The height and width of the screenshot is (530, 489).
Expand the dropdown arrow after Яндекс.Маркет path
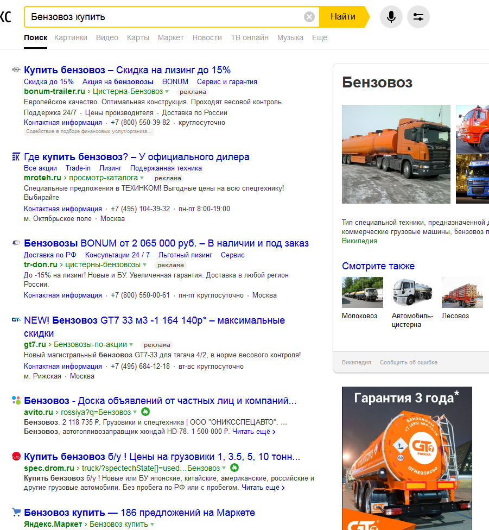pos(152,524)
